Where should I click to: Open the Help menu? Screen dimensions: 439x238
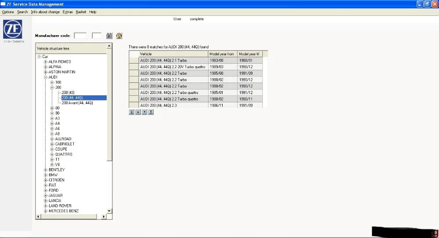point(93,12)
